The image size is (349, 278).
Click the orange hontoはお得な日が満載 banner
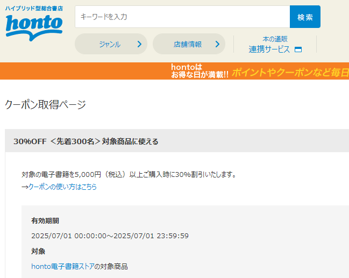pyautogui.click(x=174, y=71)
